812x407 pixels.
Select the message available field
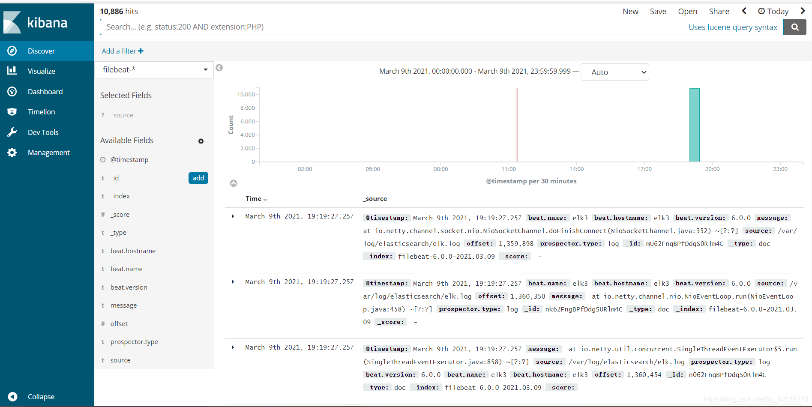[x=123, y=305]
